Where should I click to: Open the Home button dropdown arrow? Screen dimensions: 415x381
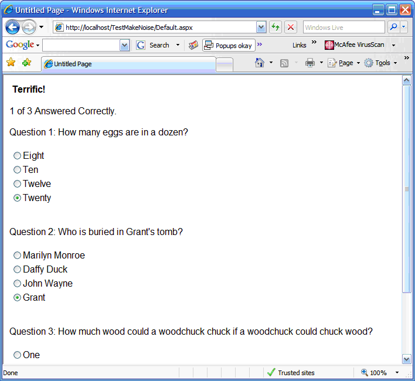[271, 63]
